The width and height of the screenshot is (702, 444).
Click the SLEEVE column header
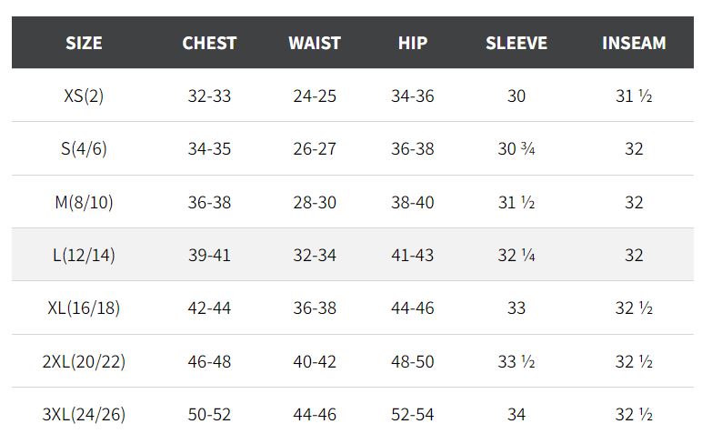click(516, 43)
